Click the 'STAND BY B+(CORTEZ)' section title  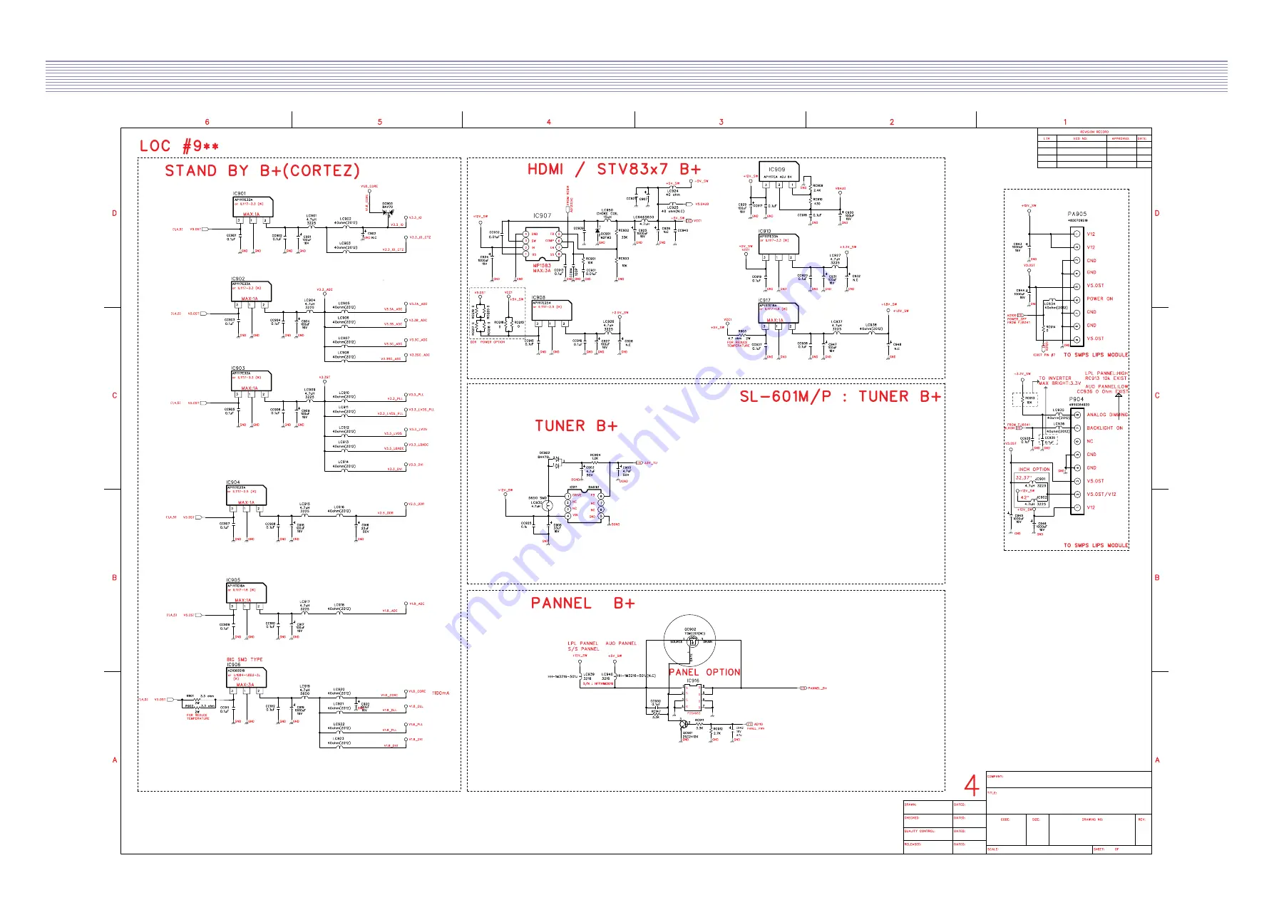click(x=262, y=171)
